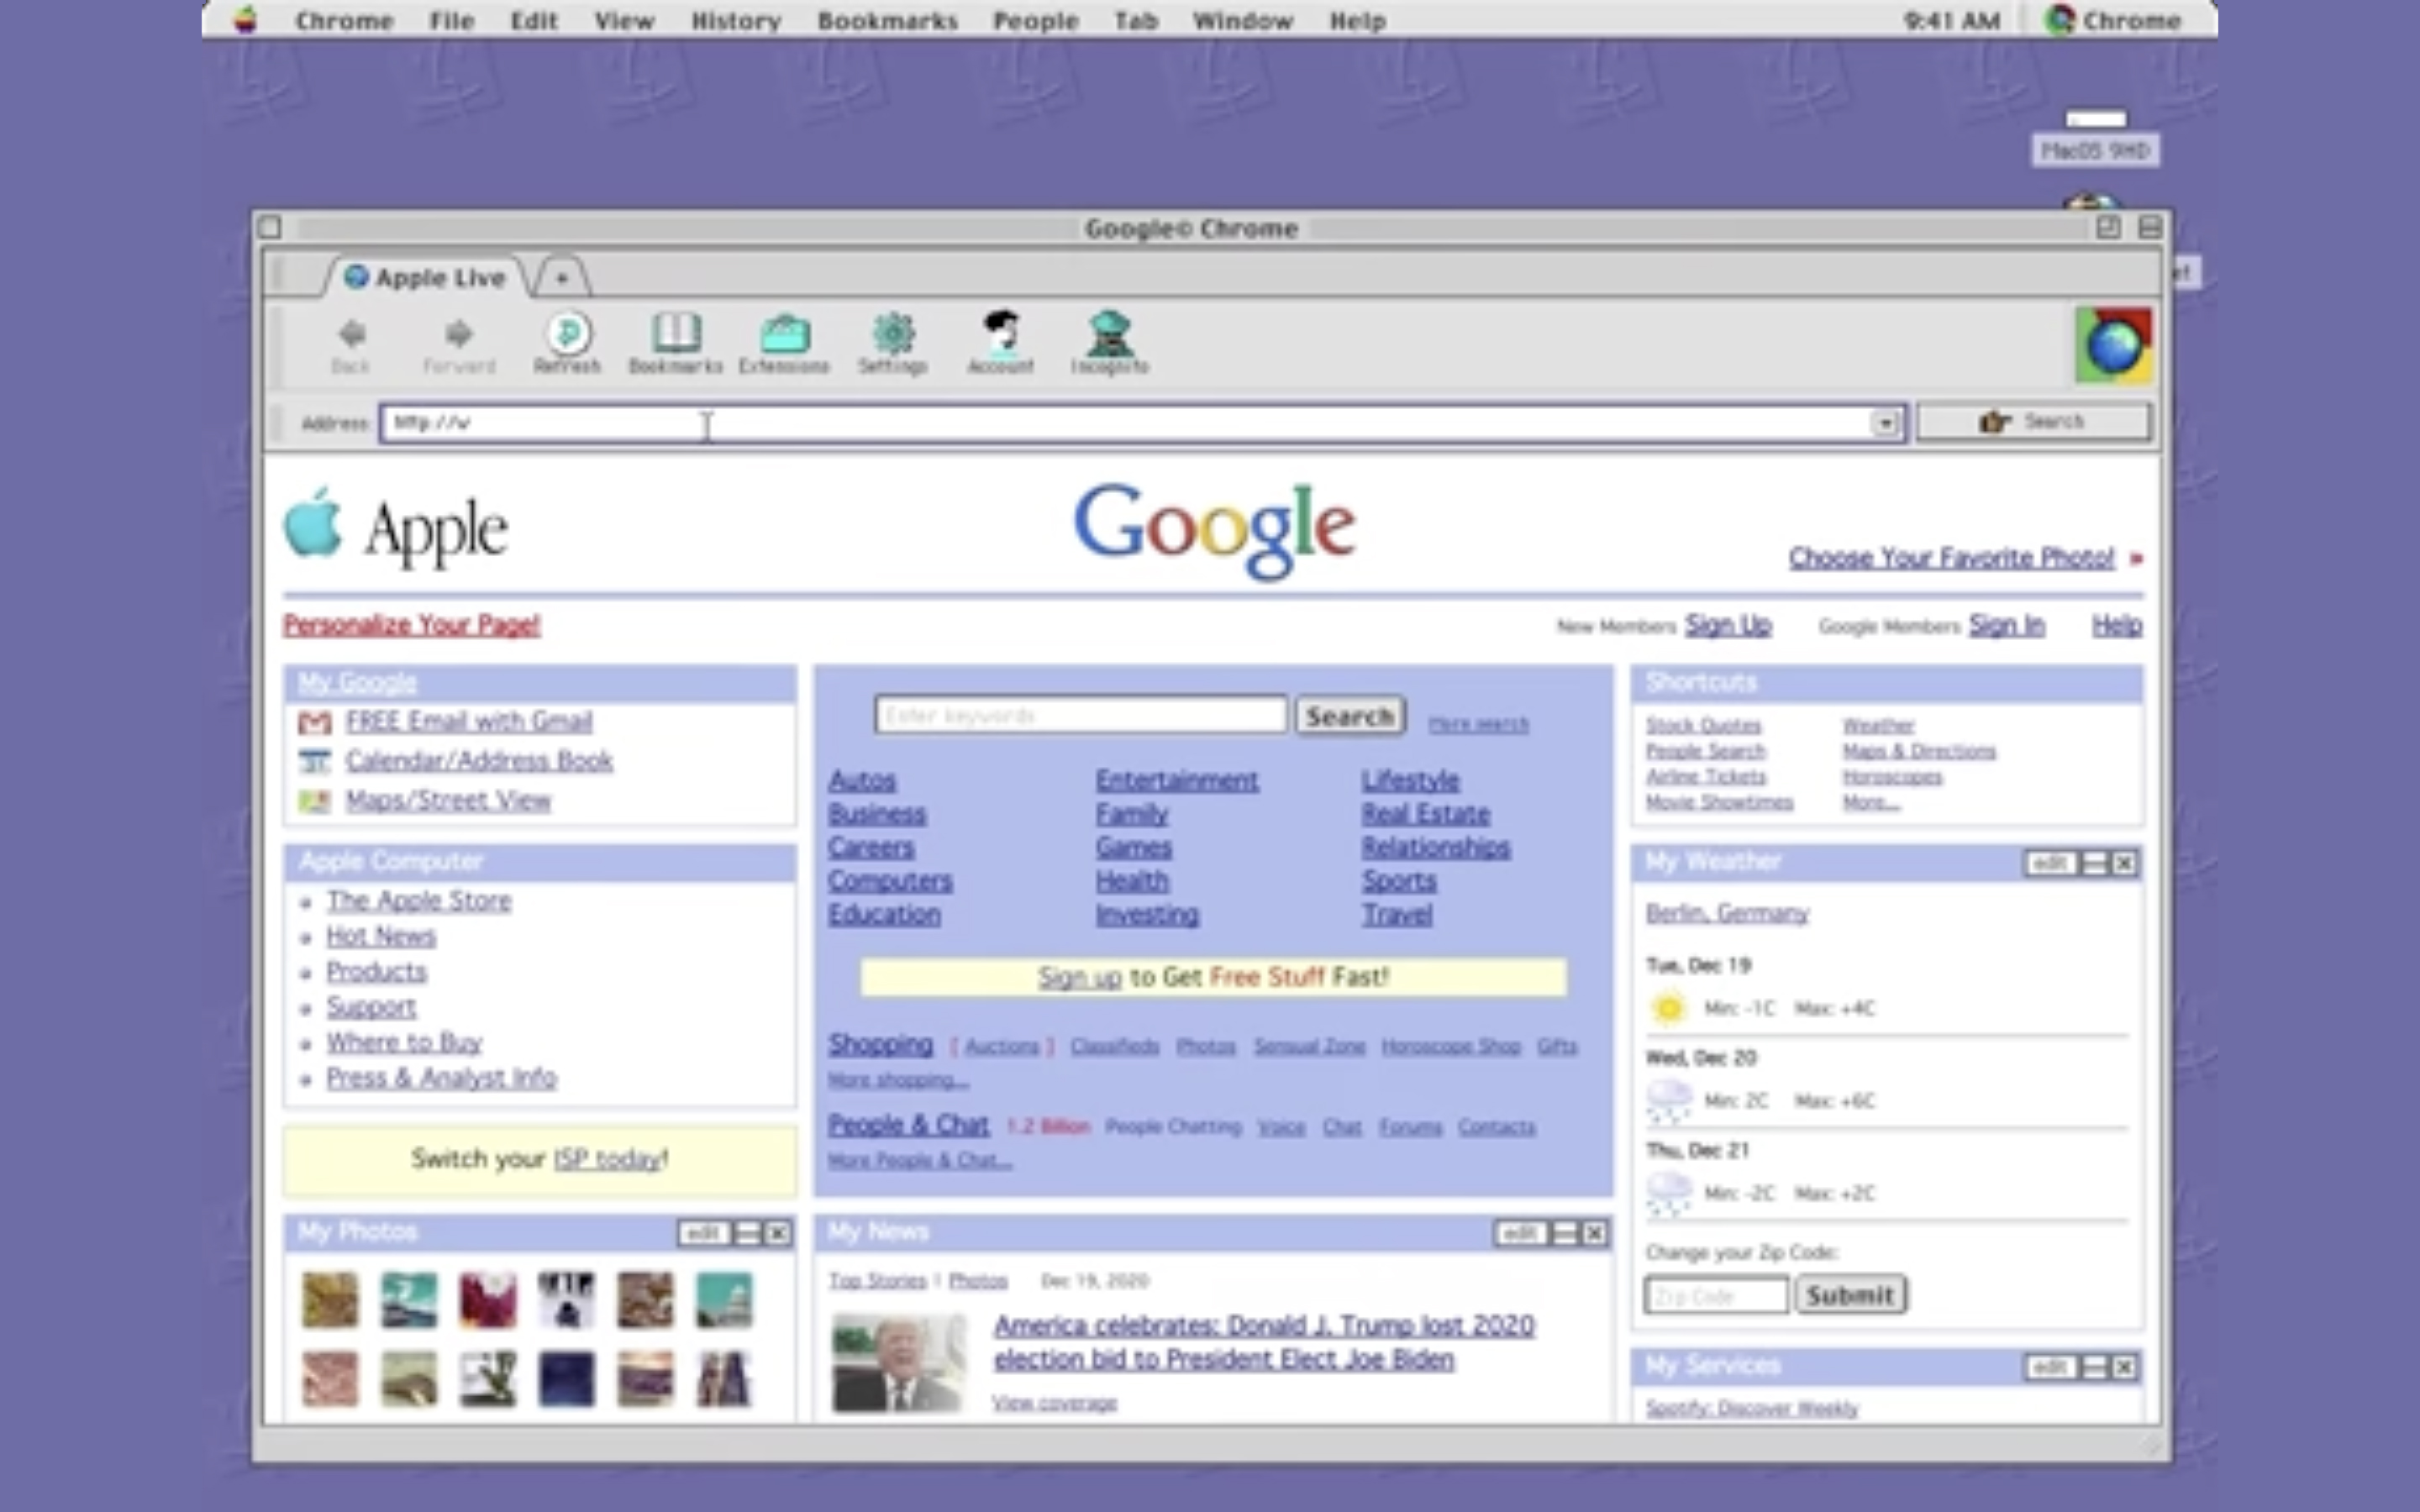Edit the My Photos panel
2420x1512 pixels.
click(x=704, y=1233)
